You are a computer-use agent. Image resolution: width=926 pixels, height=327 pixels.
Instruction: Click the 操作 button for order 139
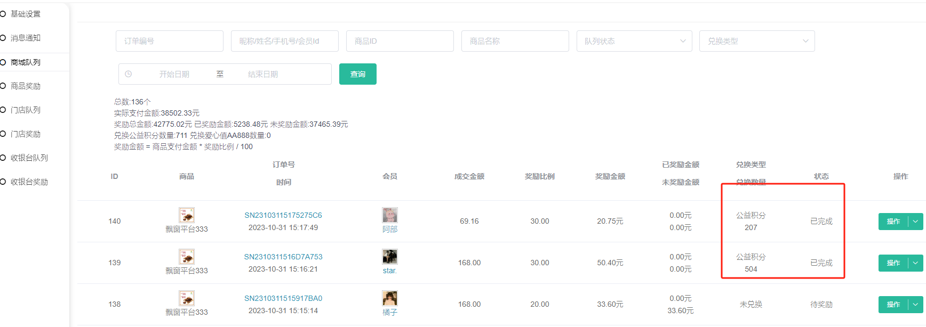(x=893, y=263)
